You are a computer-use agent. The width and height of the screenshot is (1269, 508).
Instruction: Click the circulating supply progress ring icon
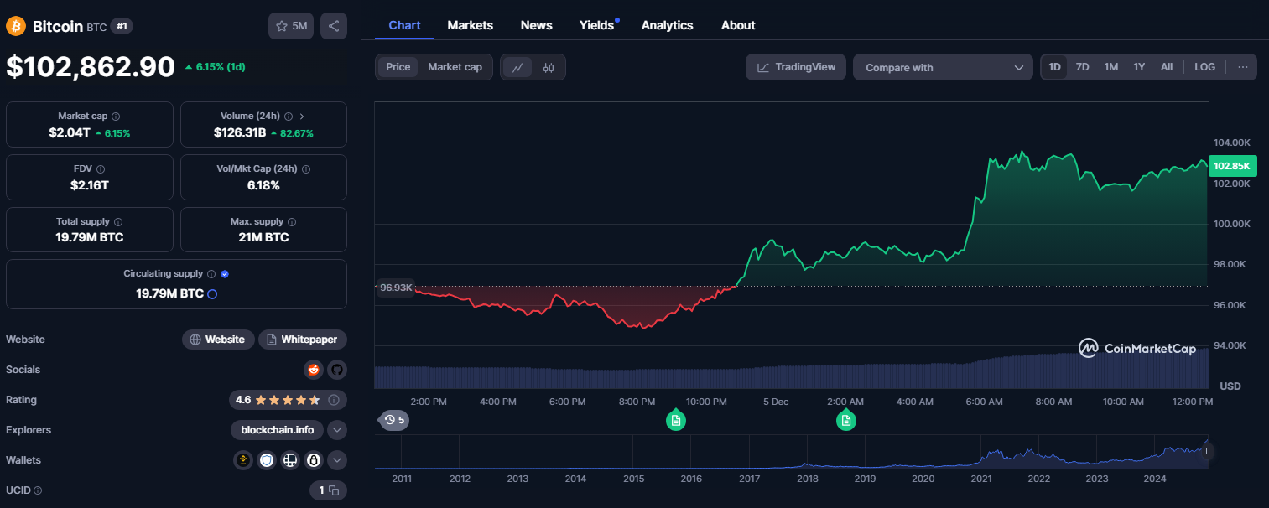[x=212, y=294]
